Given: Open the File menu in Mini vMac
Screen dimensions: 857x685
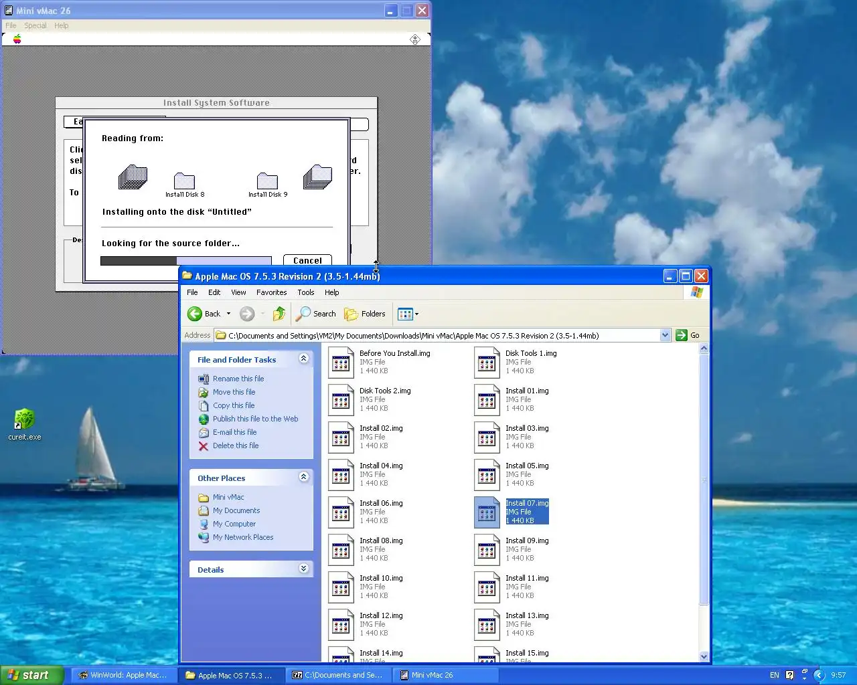Looking at the screenshot, I should pyautogui.click(x=11, y=25).
